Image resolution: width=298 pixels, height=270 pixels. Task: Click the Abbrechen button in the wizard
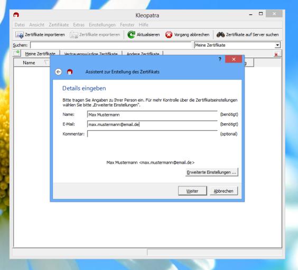[224, 191]
